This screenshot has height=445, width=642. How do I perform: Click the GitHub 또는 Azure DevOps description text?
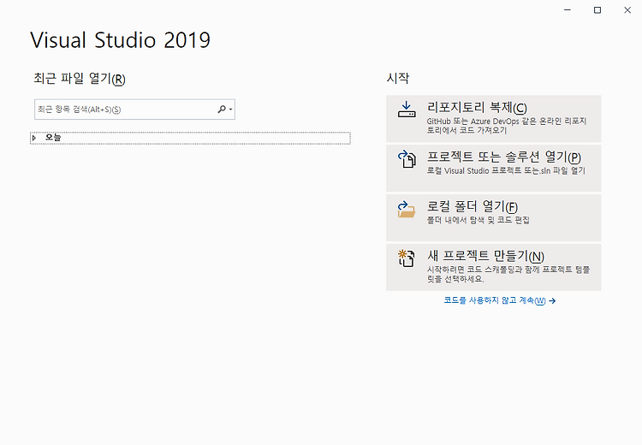click(x=507, y=126)
